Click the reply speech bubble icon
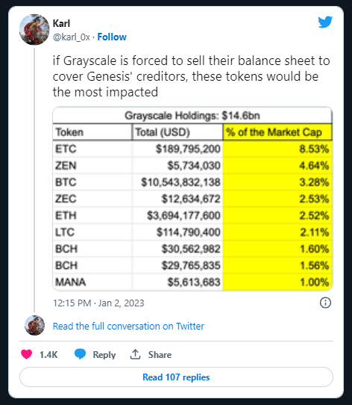The width and height of the screenshot is (352, 405). point(80,354)
